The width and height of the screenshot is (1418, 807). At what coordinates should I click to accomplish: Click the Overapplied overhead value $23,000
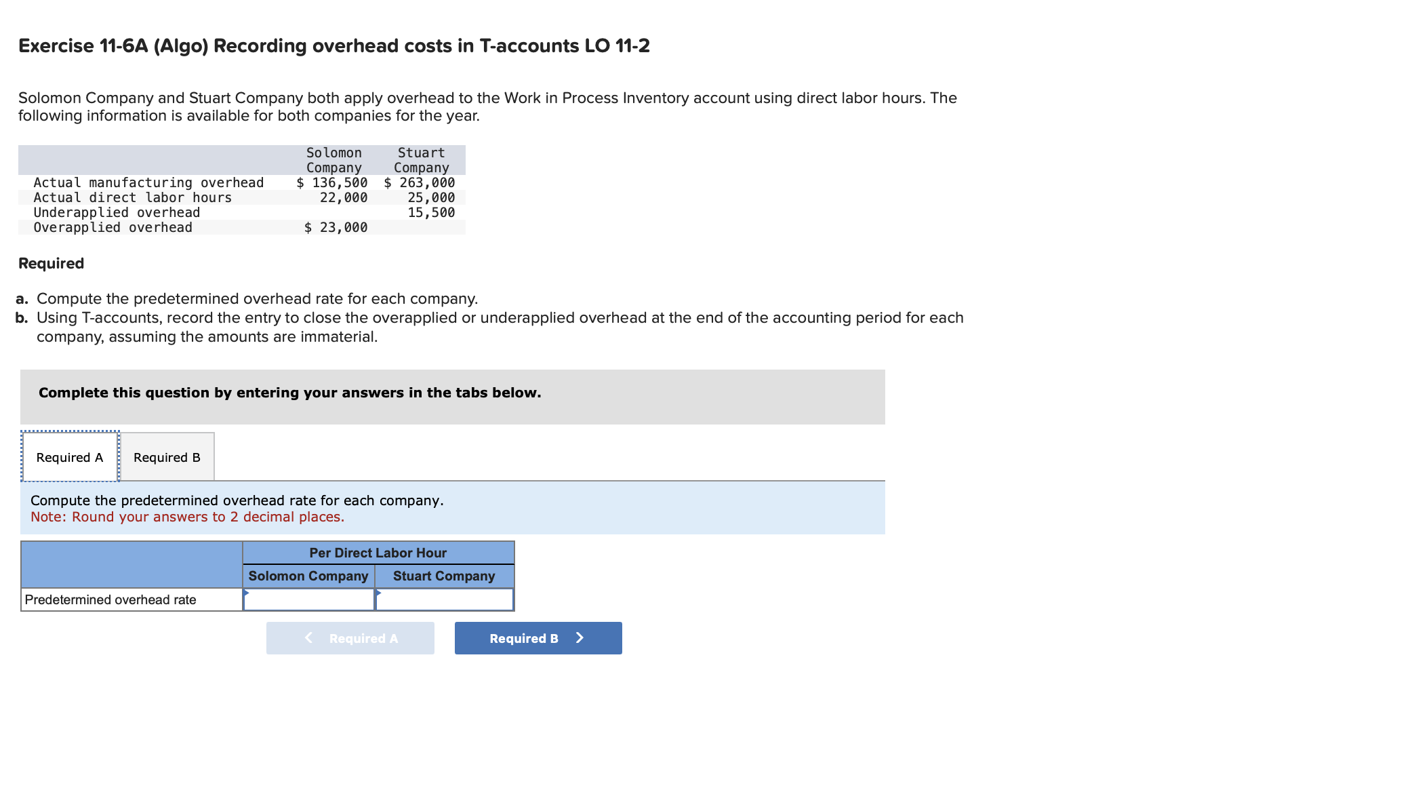click(336, 227)
